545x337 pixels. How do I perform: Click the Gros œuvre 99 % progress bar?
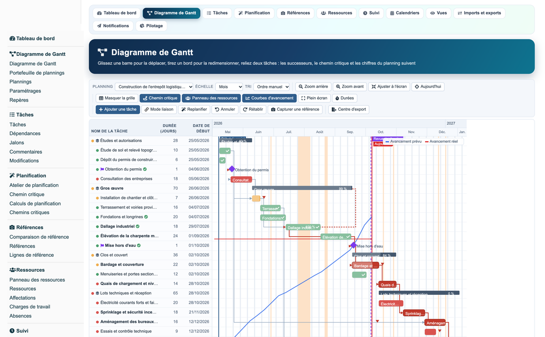point(302,188)
